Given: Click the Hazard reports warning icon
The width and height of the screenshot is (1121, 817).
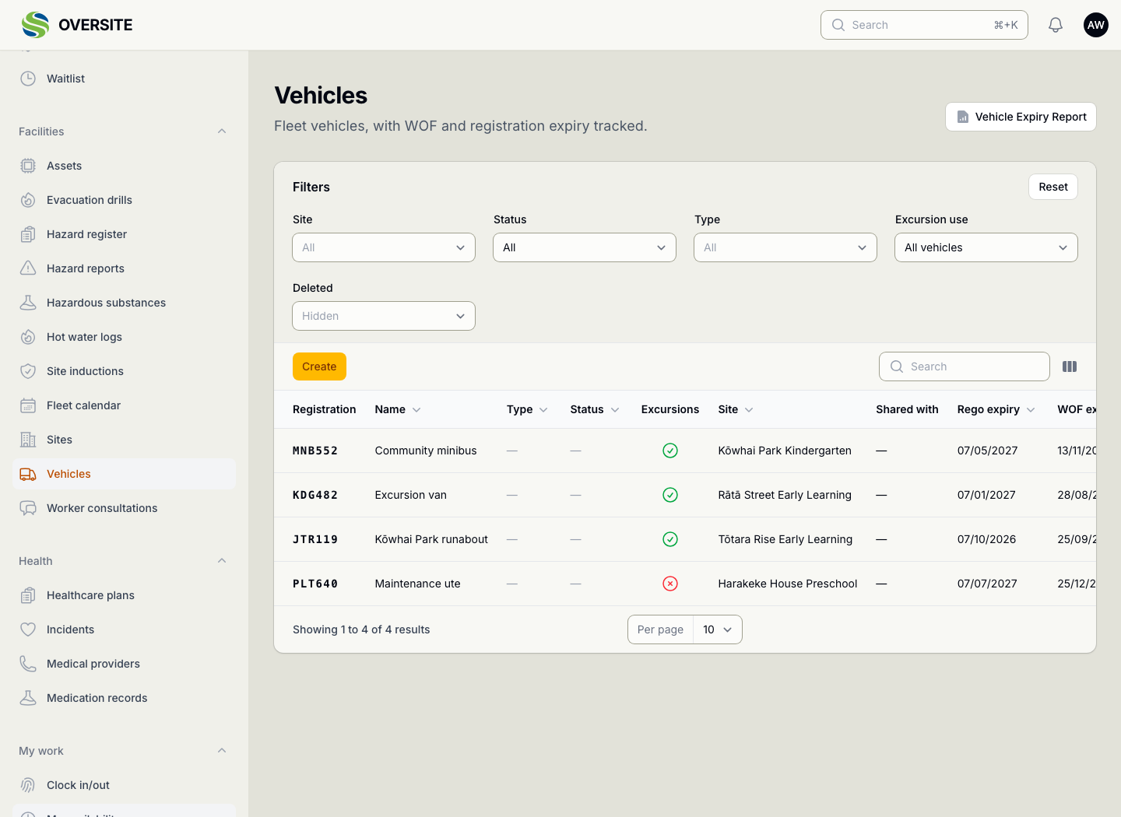Looking at the screenshot, I should pyautogui.click(x=28, y=268).
